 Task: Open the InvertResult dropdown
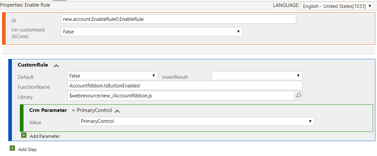coord(257,76)
